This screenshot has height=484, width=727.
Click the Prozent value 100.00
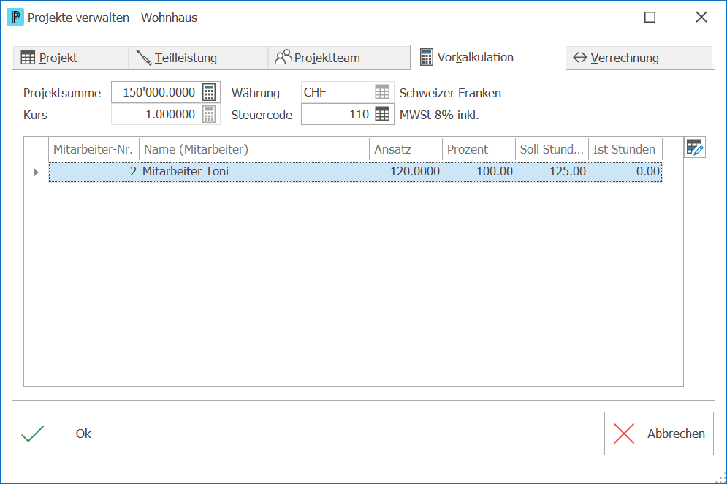click(x=479, y=172)
